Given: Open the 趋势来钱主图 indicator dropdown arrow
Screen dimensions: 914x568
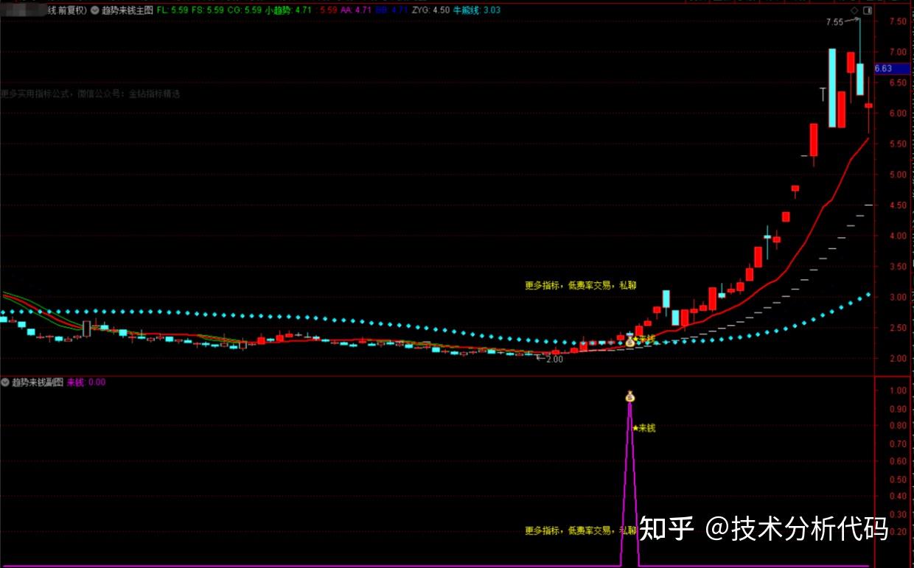Looking at the screenshot, I should (x=95, y=10).
